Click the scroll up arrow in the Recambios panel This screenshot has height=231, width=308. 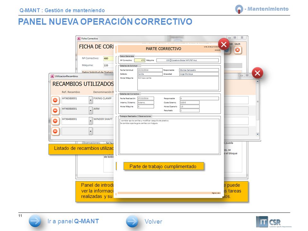coord(258,81)
